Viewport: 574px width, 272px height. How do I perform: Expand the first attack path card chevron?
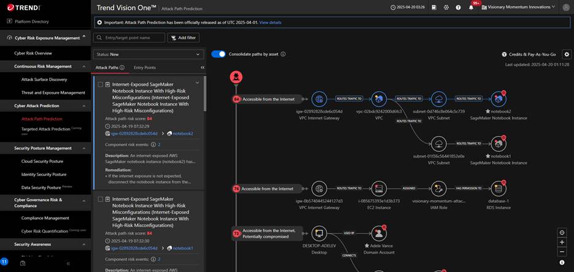[197, 83]
